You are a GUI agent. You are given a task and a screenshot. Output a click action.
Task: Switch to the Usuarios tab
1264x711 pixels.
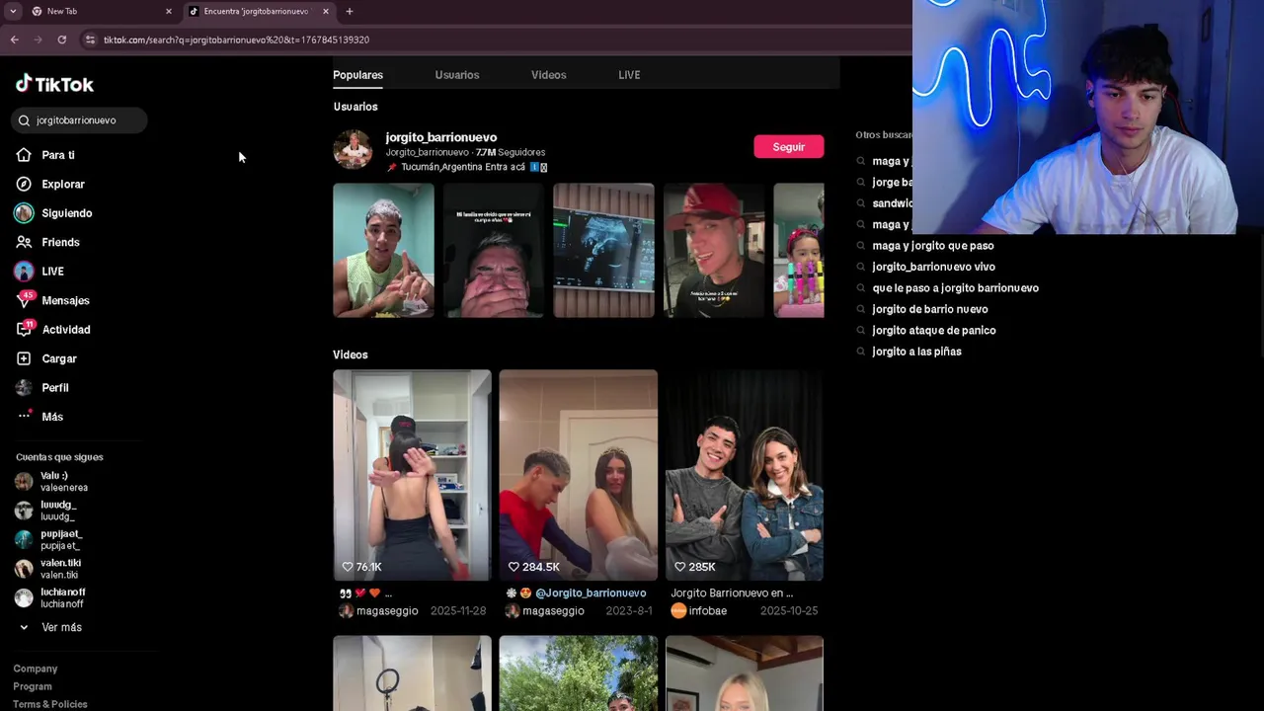pos(456,75)
